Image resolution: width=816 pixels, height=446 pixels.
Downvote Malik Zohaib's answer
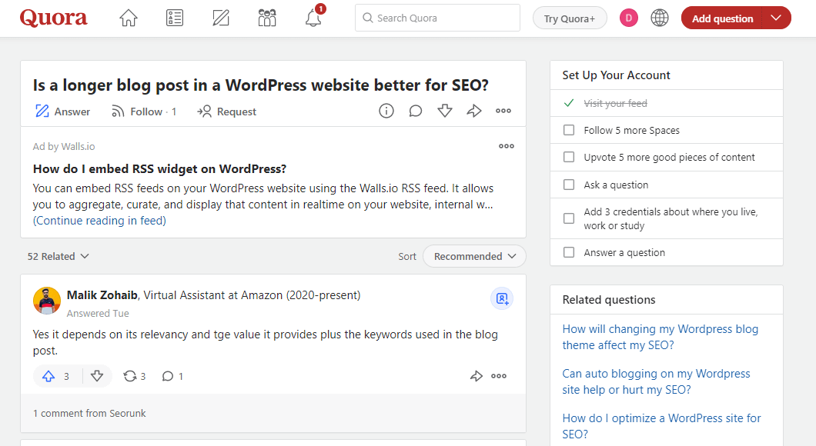coord(97,376)
